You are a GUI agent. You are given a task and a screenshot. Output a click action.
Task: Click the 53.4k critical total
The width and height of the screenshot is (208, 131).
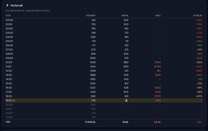tap(157, 122)
